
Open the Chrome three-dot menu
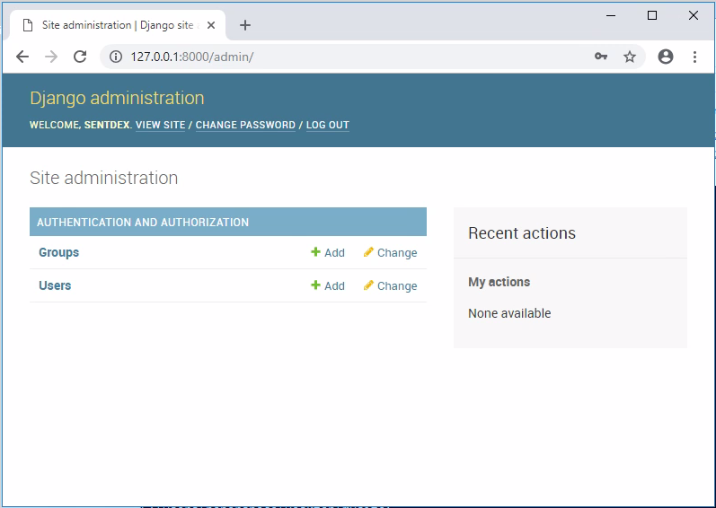tap(694, 57)
